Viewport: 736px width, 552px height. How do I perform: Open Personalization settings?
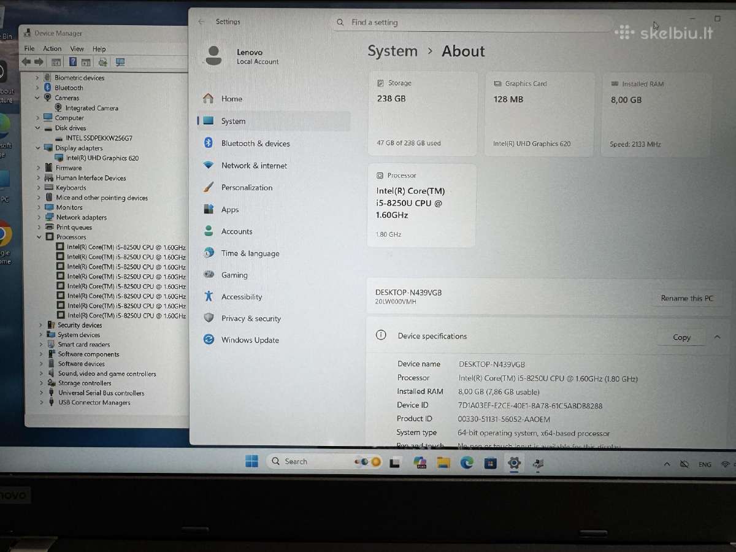247,188
